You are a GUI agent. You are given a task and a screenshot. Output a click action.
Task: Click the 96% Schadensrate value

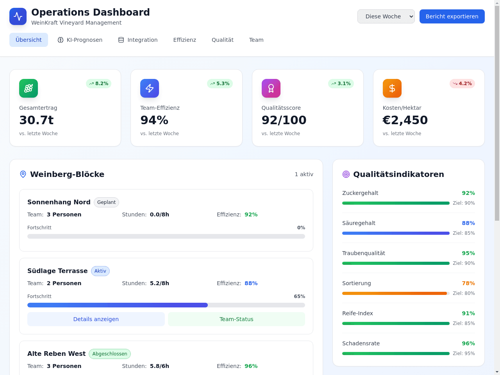468,343
